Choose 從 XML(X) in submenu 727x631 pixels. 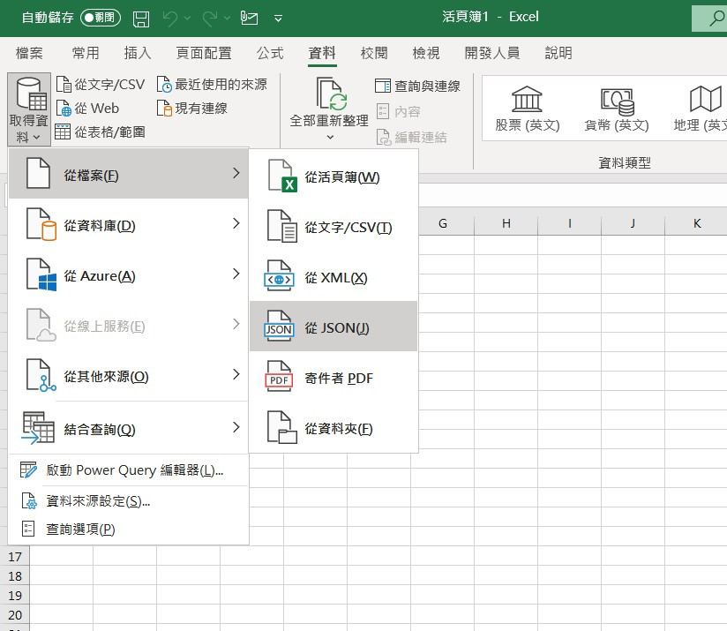pyautogui.click(x=334, y=277)
